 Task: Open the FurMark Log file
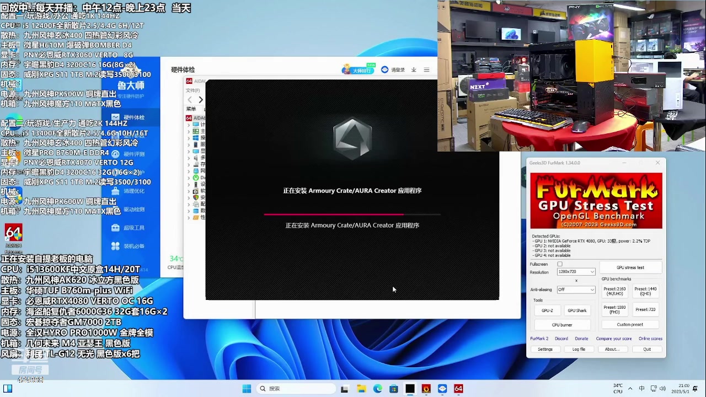(x=579, y=349)
